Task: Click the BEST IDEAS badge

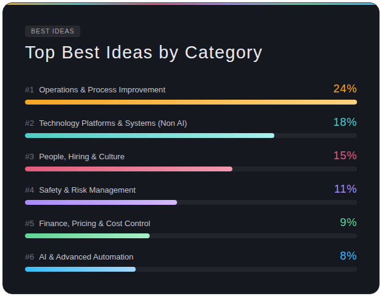Action: 52,32
